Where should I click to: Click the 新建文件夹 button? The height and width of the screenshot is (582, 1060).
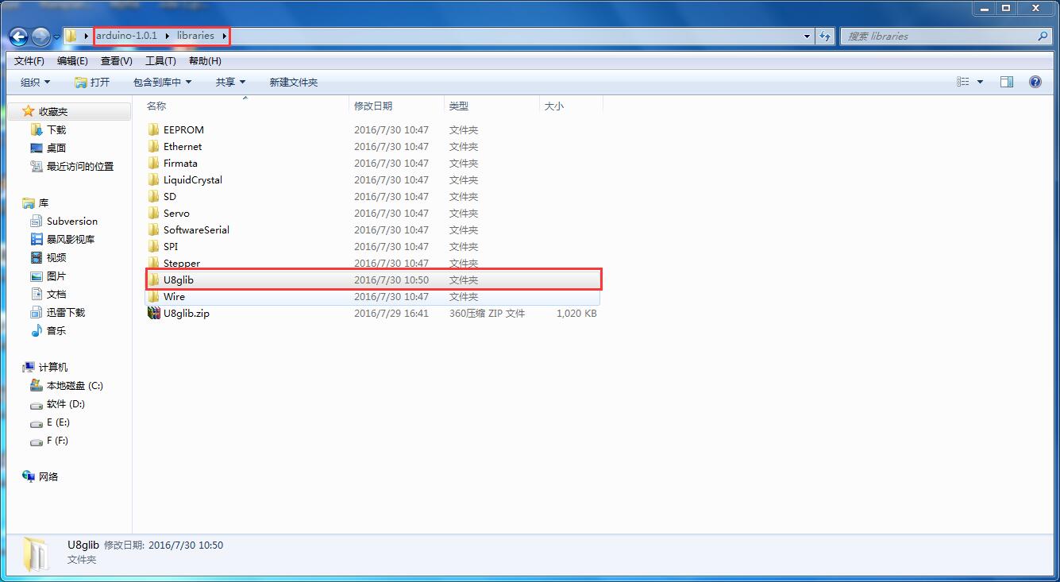click(293, 82)
